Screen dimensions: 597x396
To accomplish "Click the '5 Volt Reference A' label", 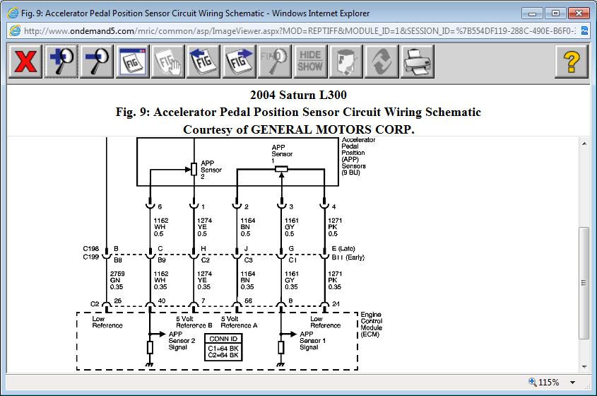I will tap(239, 322).
